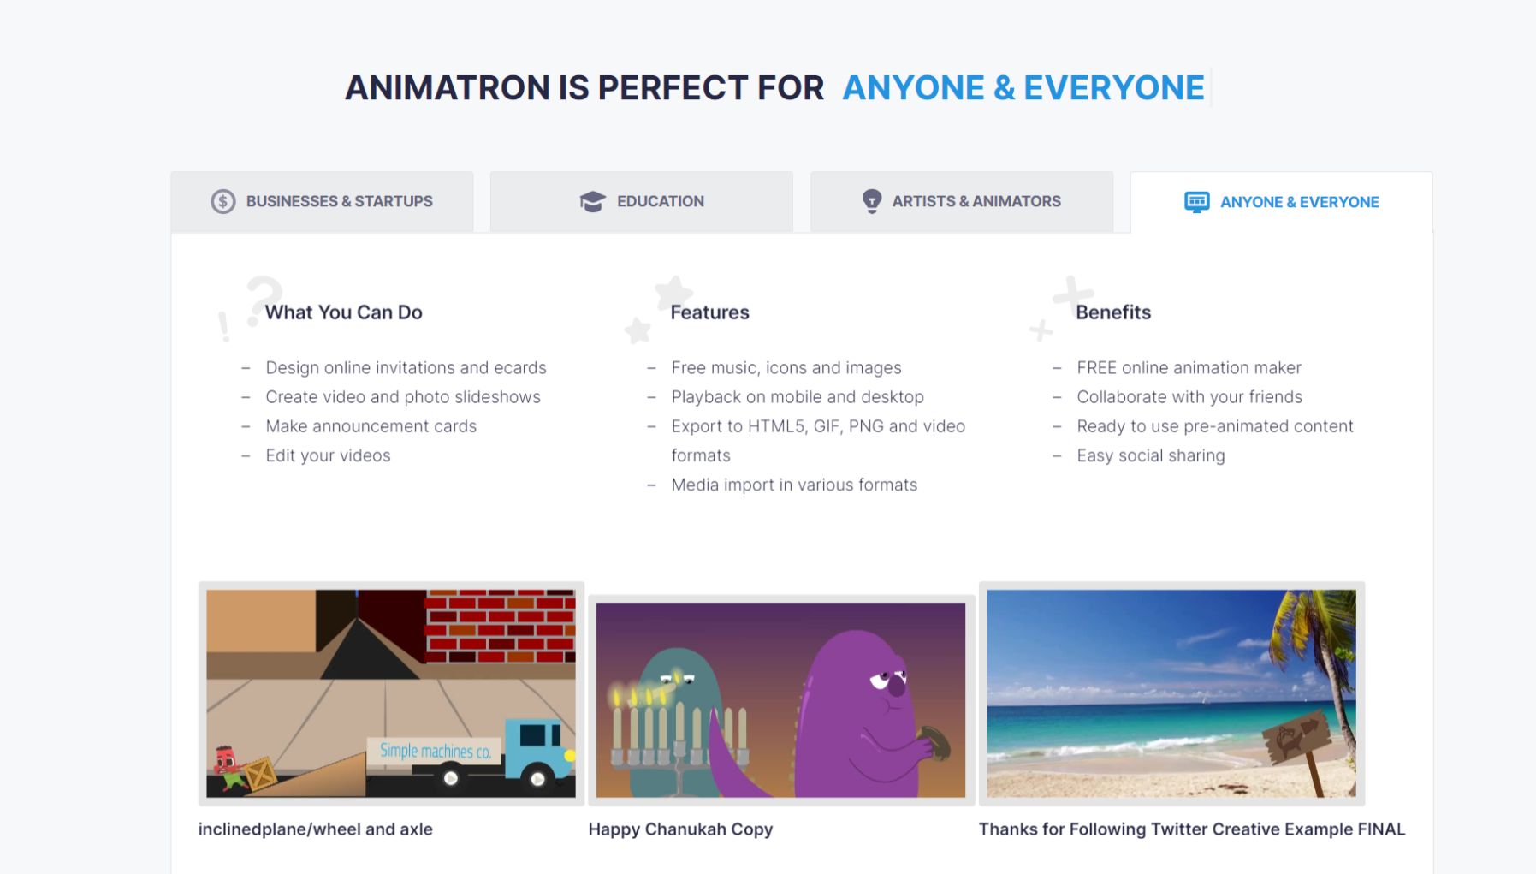Click 'Make announcement cards' list item
This screenshot has height=874, width=1536.
[x=371, y=425]
